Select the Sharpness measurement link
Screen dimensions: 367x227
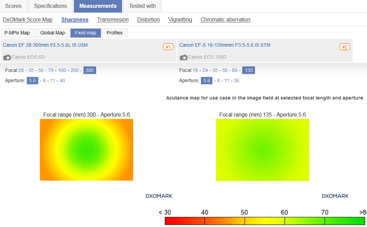75,20
